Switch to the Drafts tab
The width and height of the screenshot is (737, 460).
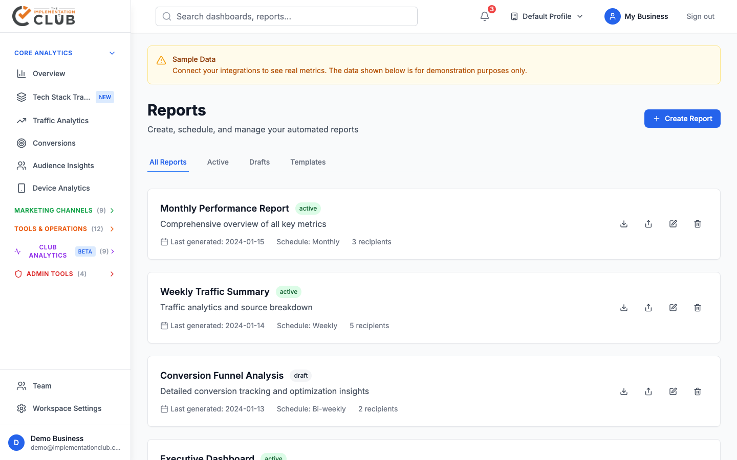pyautogui.click(x=259, y=162)
